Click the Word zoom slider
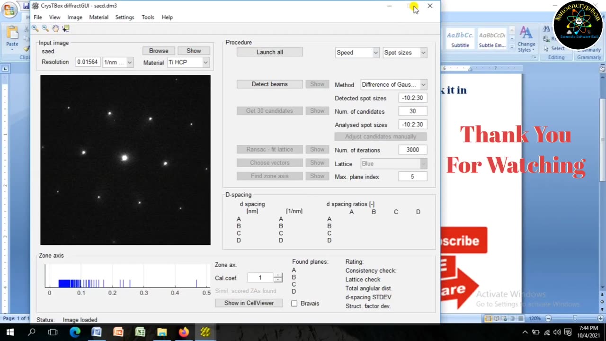Image resolution: width=606 pixels, height=341 pixels. (x=575, y=318)
